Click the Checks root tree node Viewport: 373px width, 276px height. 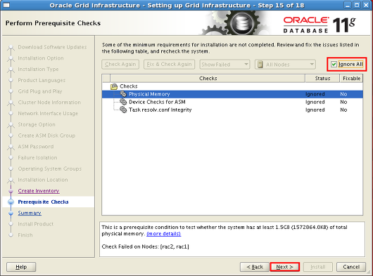click(129, 86)
